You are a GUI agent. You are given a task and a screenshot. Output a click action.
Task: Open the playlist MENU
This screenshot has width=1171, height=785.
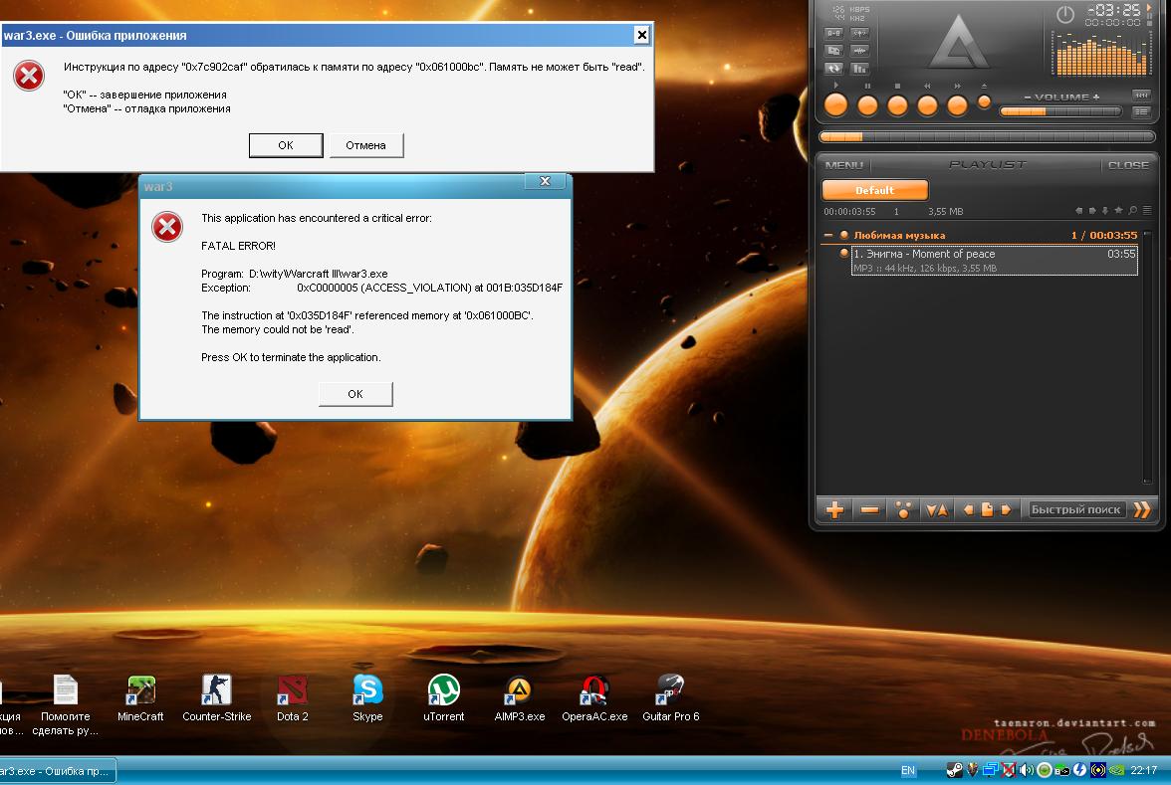(844, 165)
